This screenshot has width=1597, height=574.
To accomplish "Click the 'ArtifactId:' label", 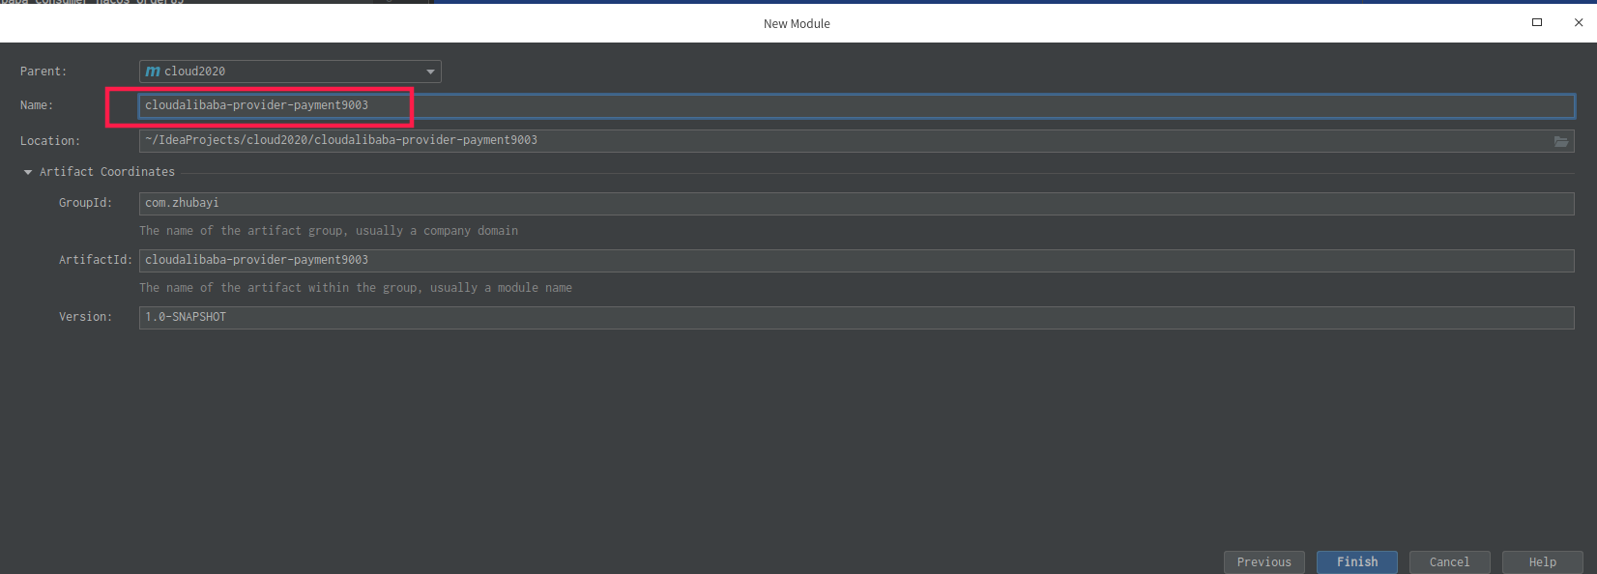I will pyautogui.click(x=96, y=260).
